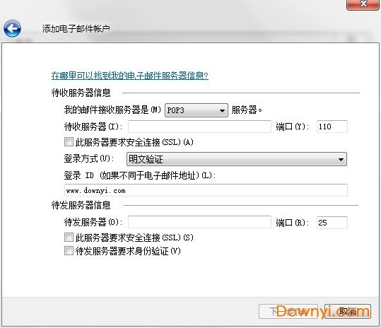The width and height of the screenshot is (381, 328).
Task: Open the POP3 server type dropdown
Action: (197, 110)
